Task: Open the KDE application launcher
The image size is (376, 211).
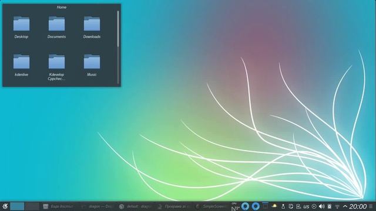Action: pos(5,206)
